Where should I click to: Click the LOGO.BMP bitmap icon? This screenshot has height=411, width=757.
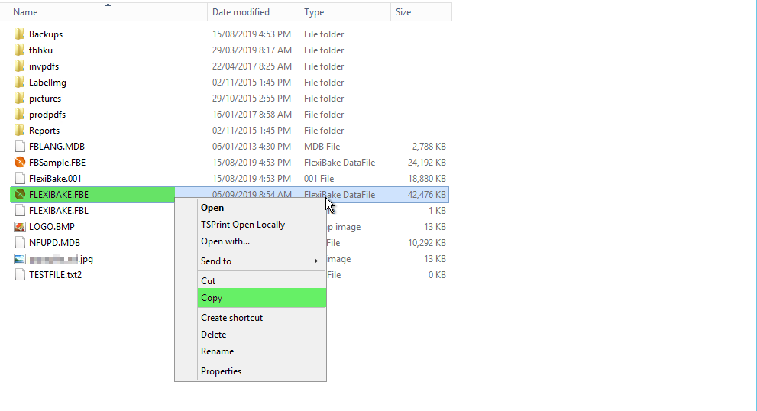pos(20,227)
